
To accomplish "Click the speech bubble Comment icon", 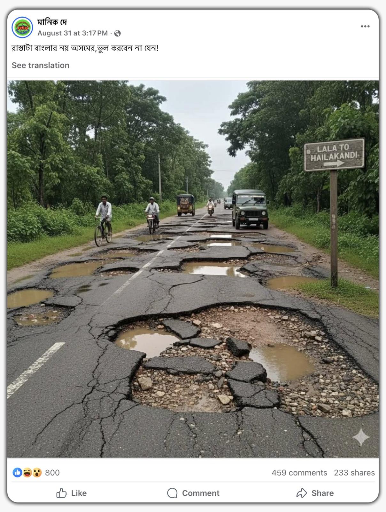I will tap(172, 493).
